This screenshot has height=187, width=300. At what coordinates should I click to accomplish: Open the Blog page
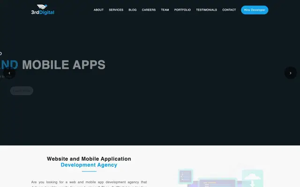click(x=132, y=10)
